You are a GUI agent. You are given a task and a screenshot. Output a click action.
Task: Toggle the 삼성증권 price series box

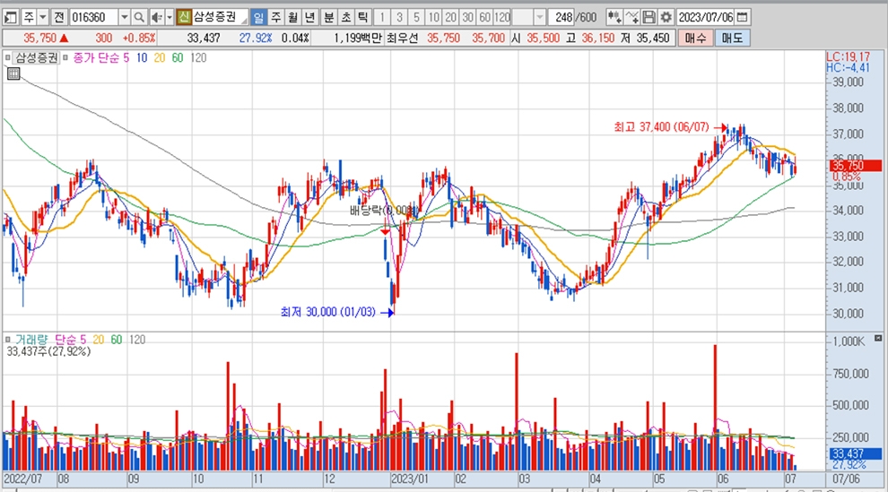click(9, 57)
